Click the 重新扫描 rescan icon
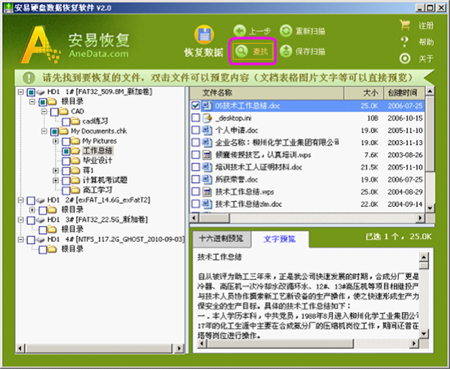The height and width of the screenshot is (369, 450). point(286,31)
